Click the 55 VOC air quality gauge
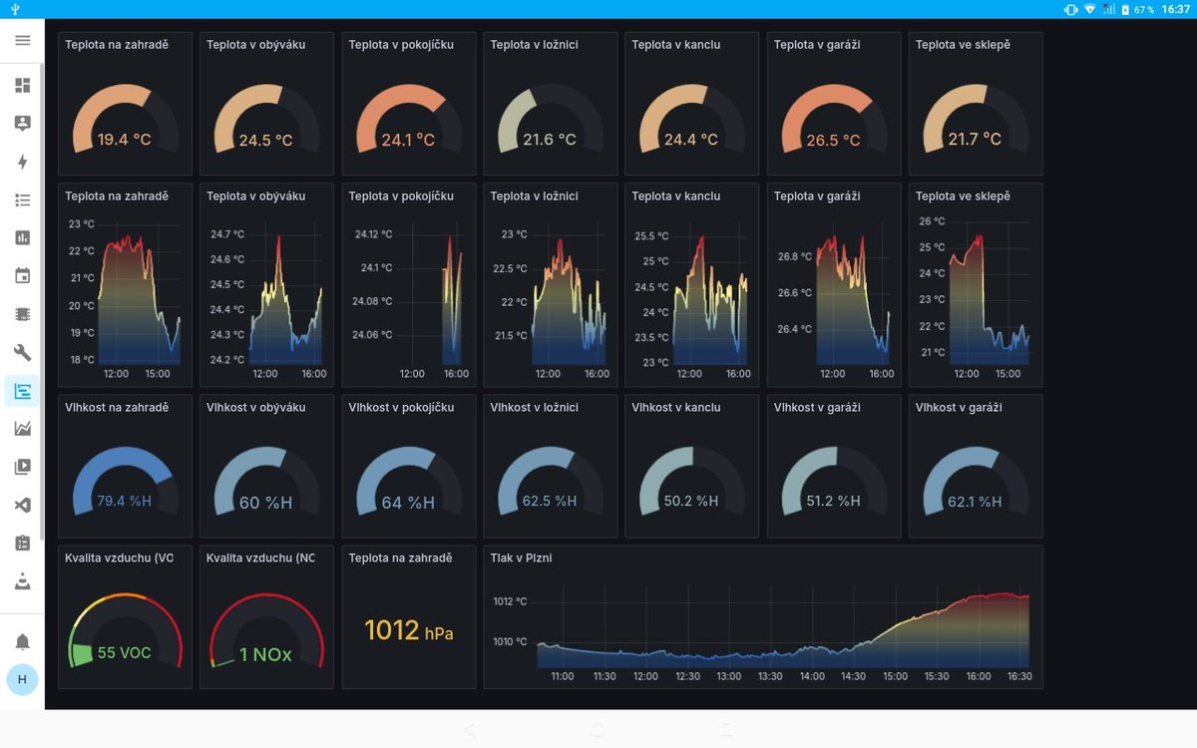Viewport: 1197px width, 748px height. point(125,631)
